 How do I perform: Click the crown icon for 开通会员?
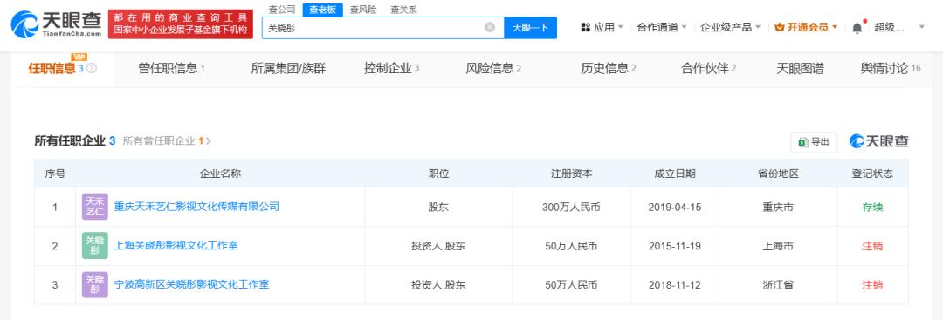click(780, 27)
